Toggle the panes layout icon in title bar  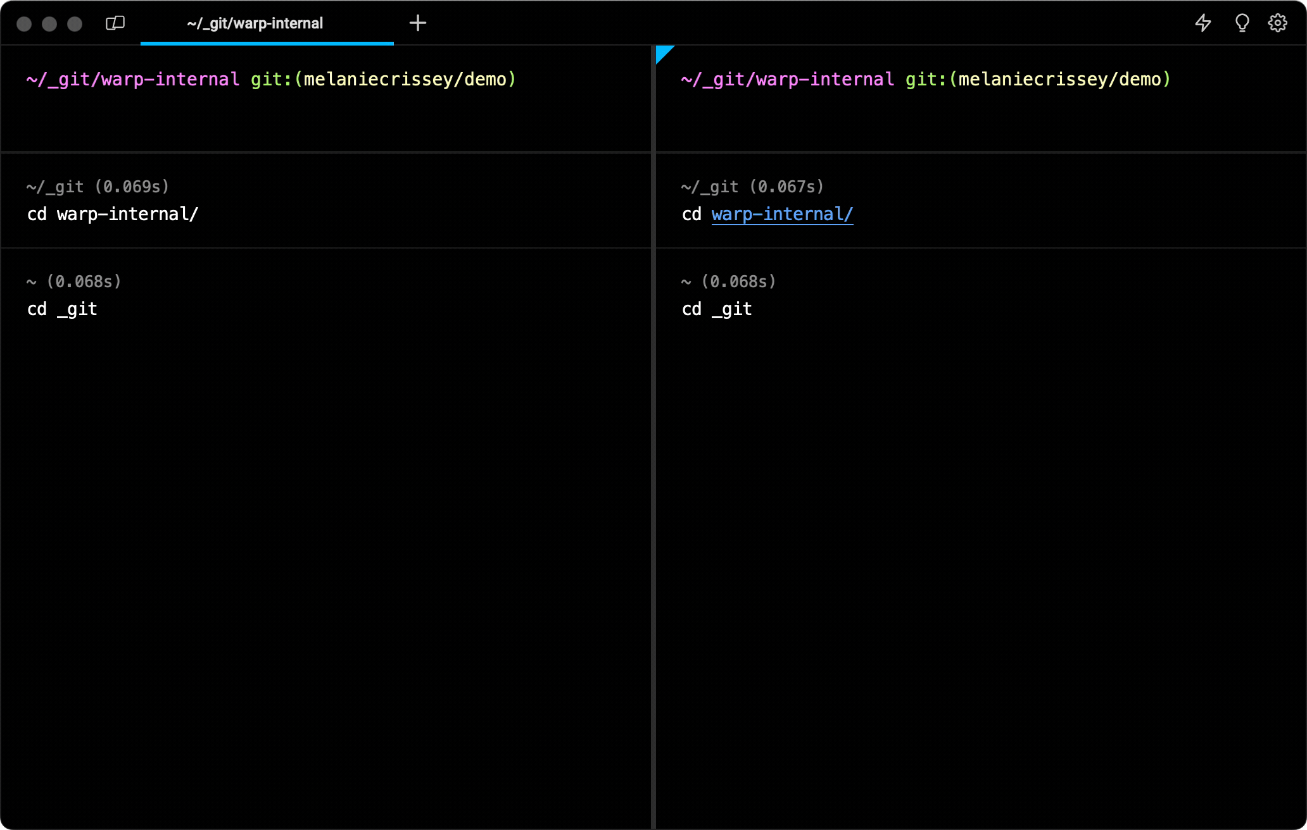click(x=115, y=23)
